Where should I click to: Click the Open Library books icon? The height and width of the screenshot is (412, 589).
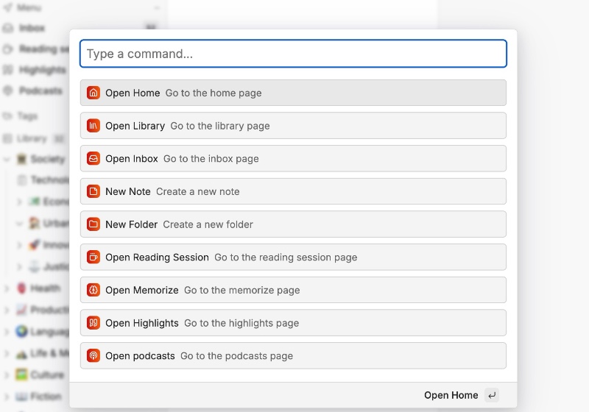pyautogui.click(x=94, y=126)
